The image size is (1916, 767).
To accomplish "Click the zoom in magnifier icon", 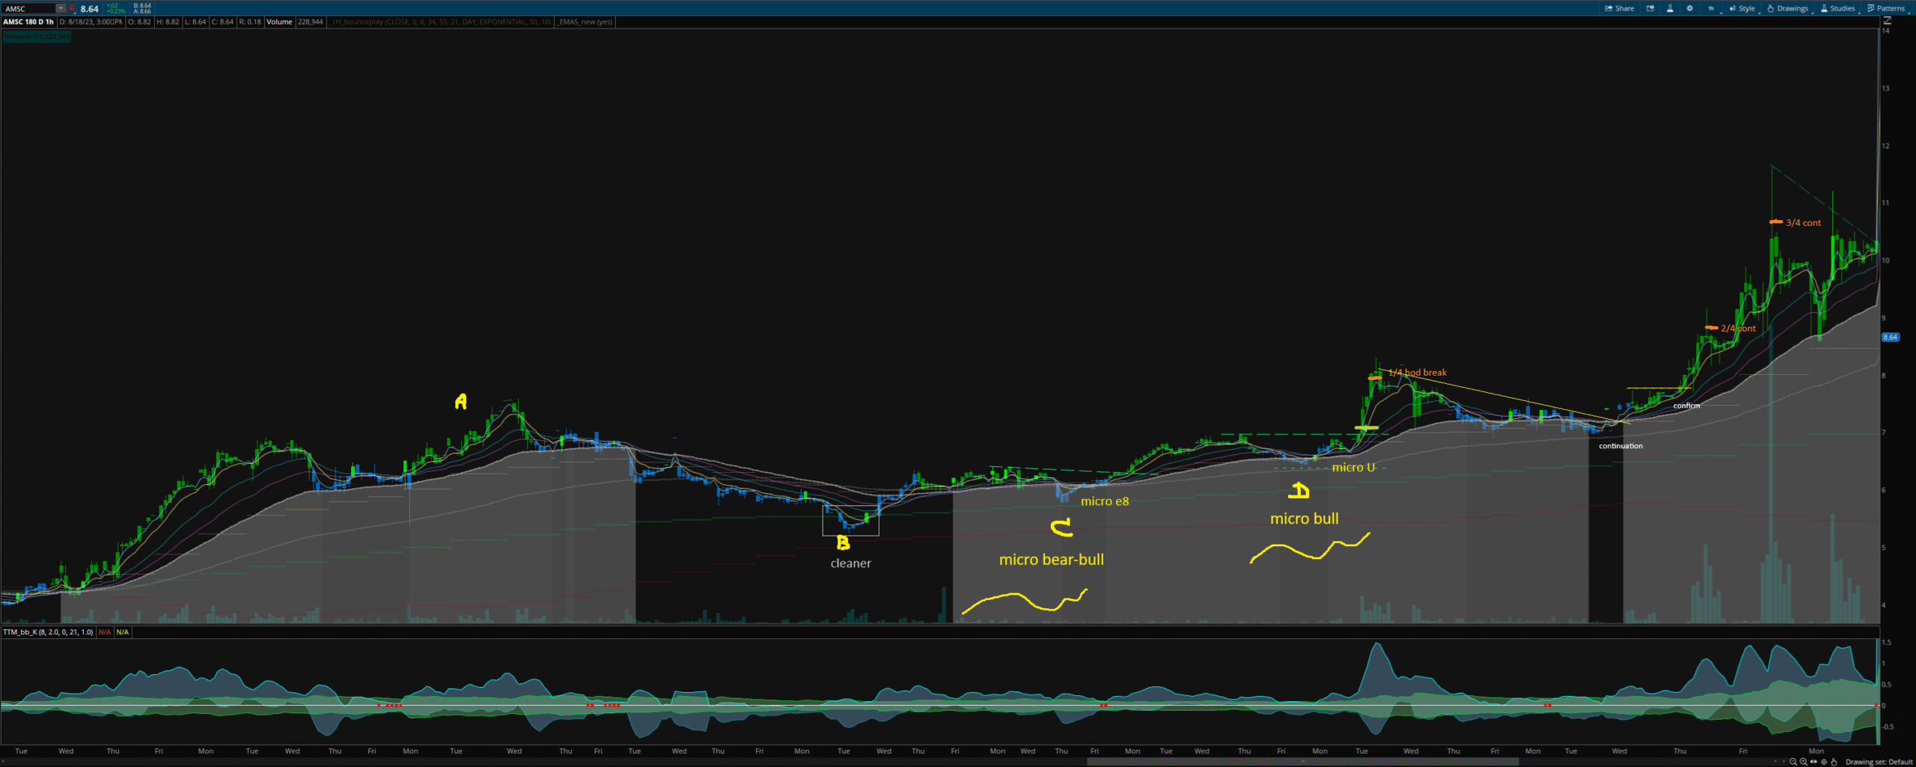I will 1803,762.
